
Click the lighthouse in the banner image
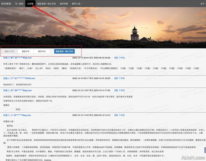coord(135,33)
